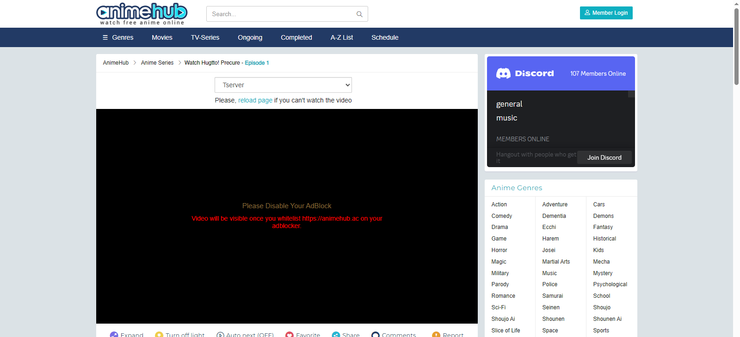Open the Kids genre
Image resolution: width=740 pixels, height=337 pixels.
coord(598,250)
